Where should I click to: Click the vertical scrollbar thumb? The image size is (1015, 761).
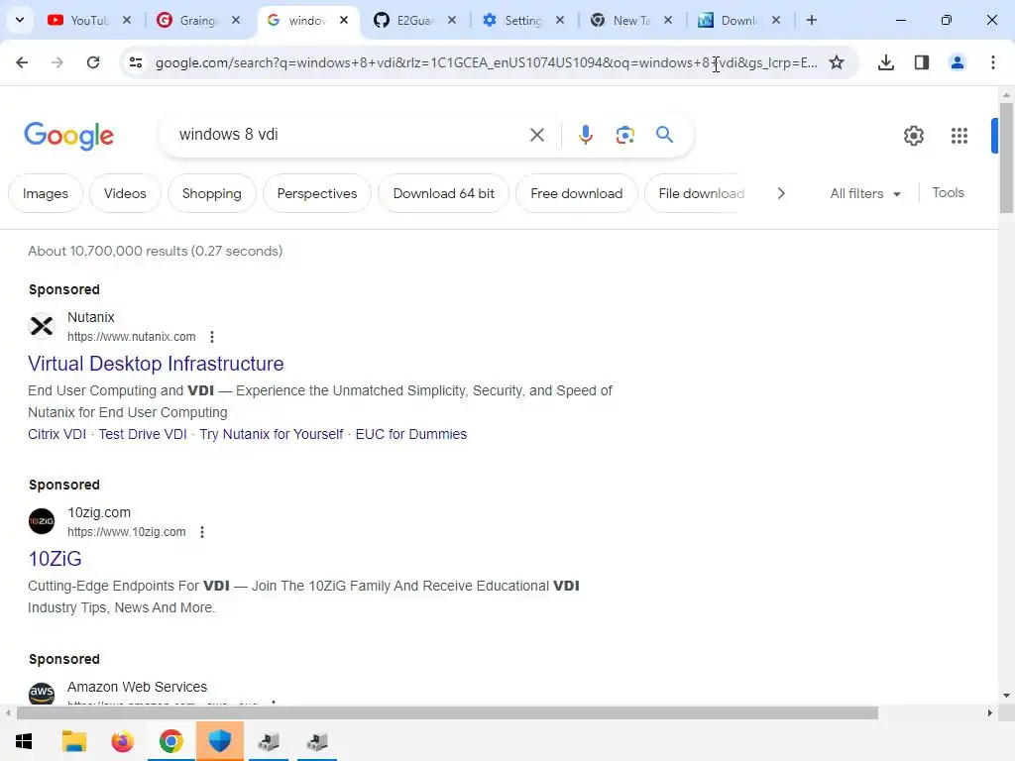1006,158
